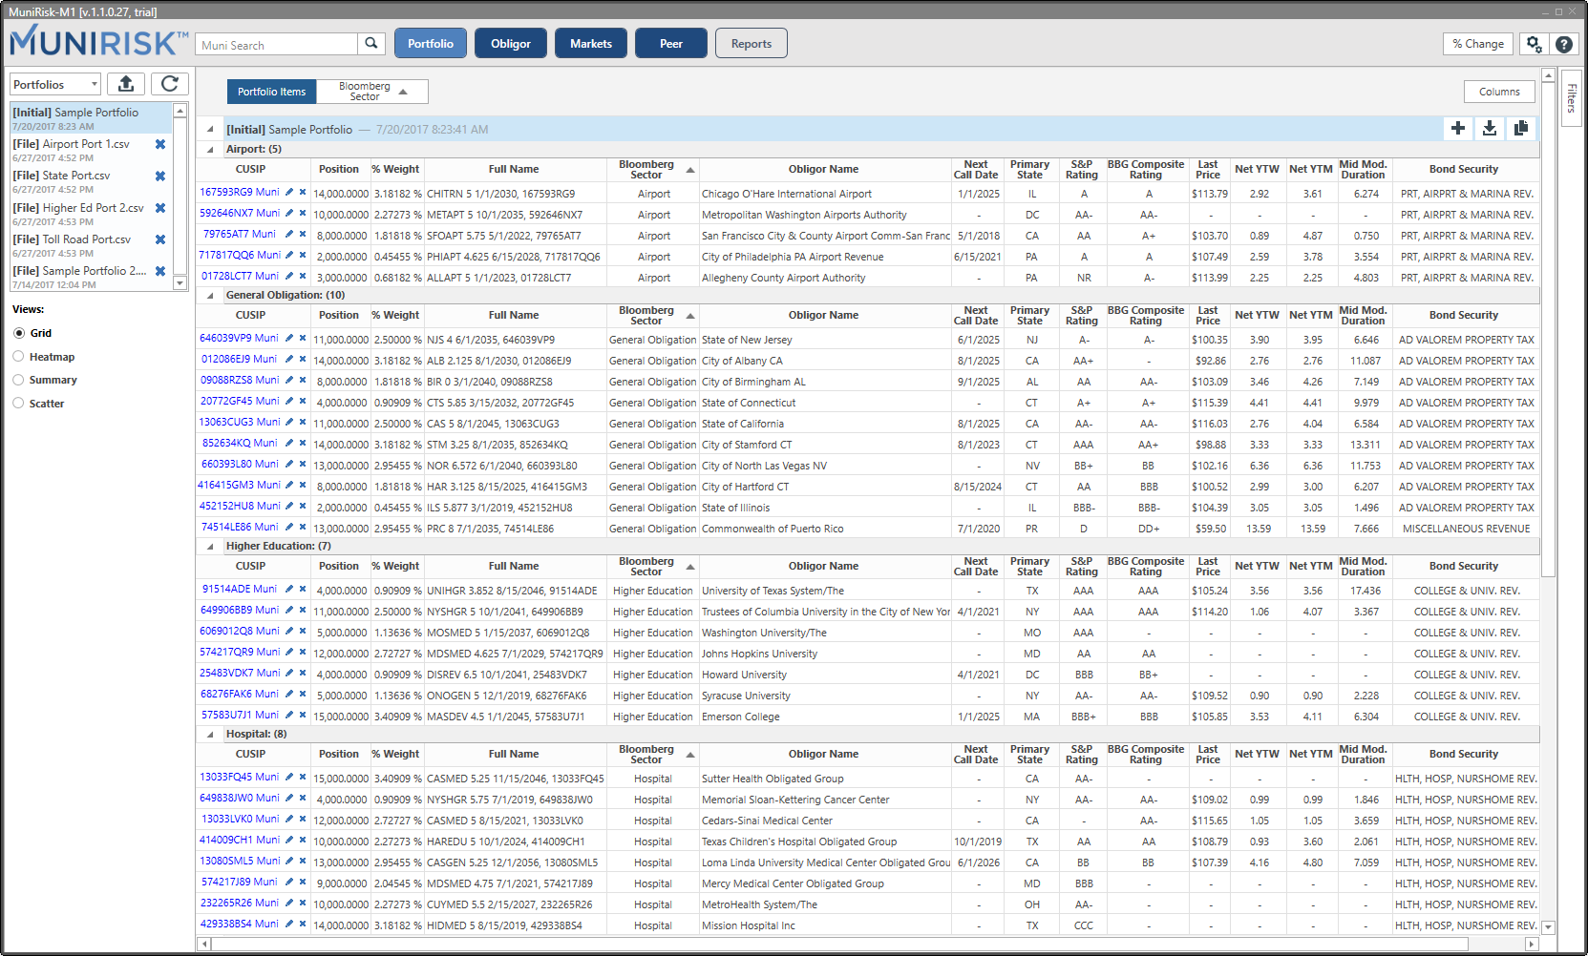Click the S&P Rating column header in Airport table

(1082, 170)
